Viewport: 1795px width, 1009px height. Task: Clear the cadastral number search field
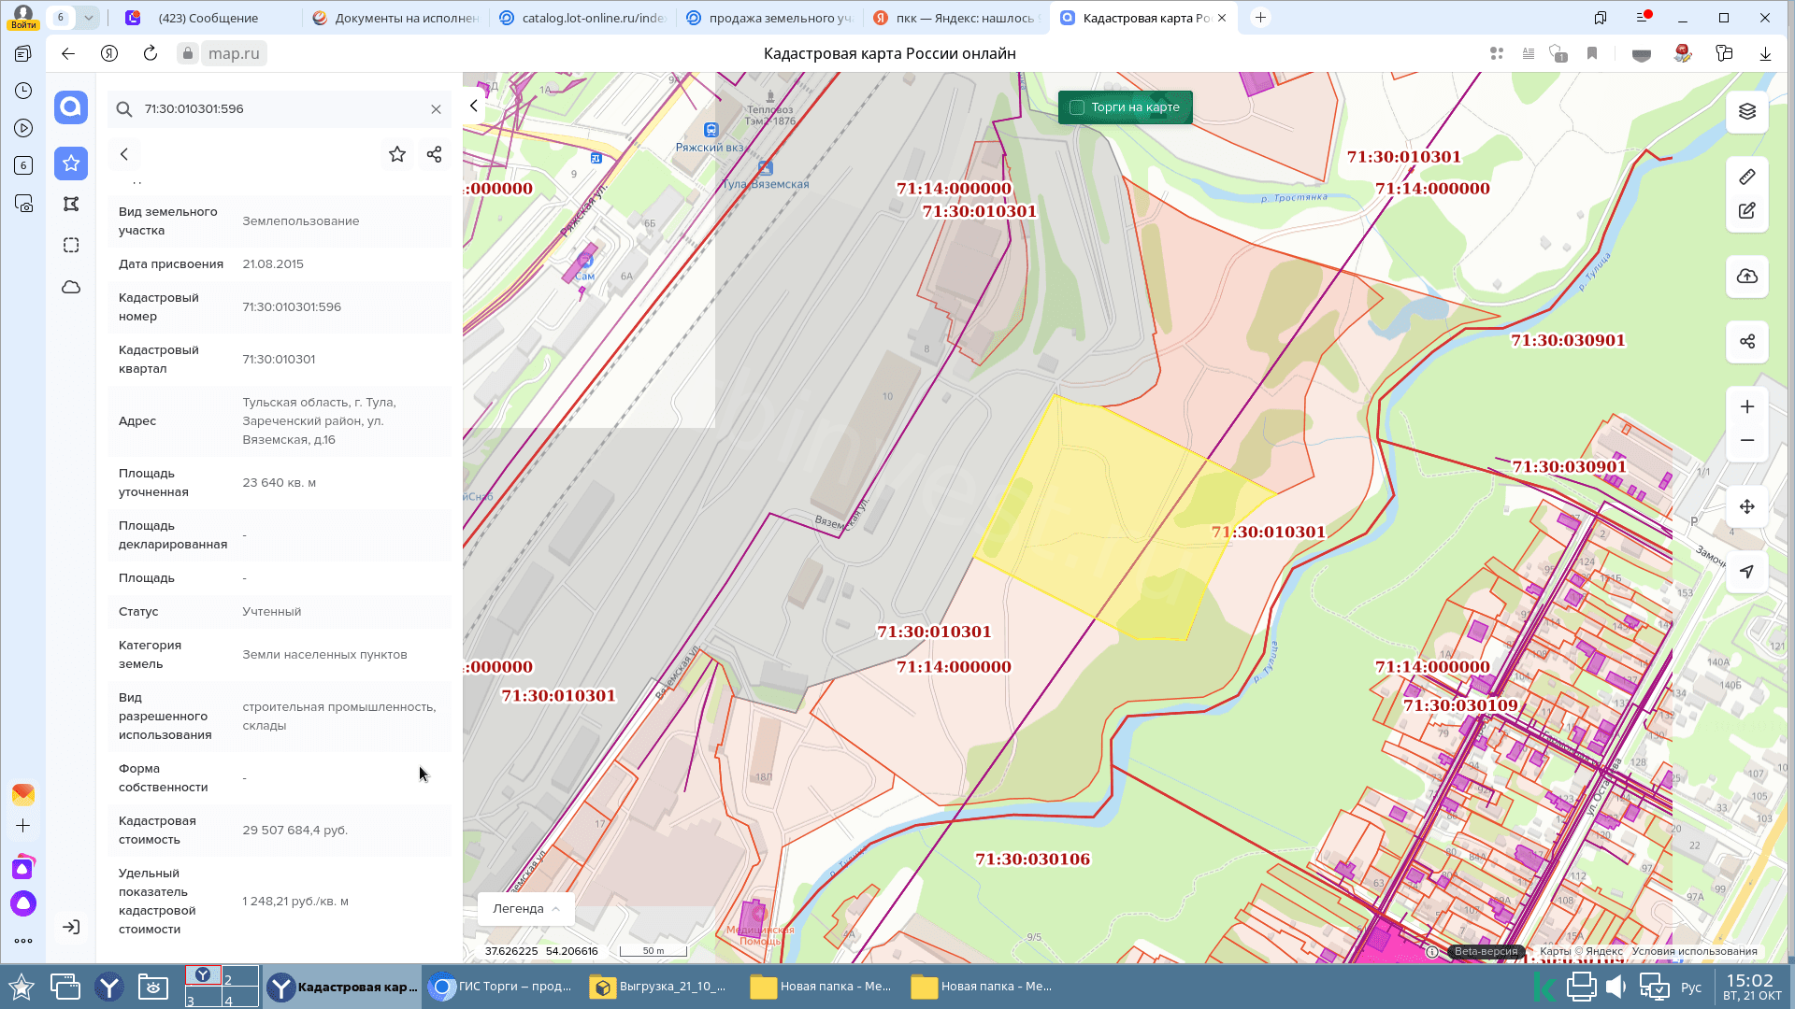coord(436,109)
